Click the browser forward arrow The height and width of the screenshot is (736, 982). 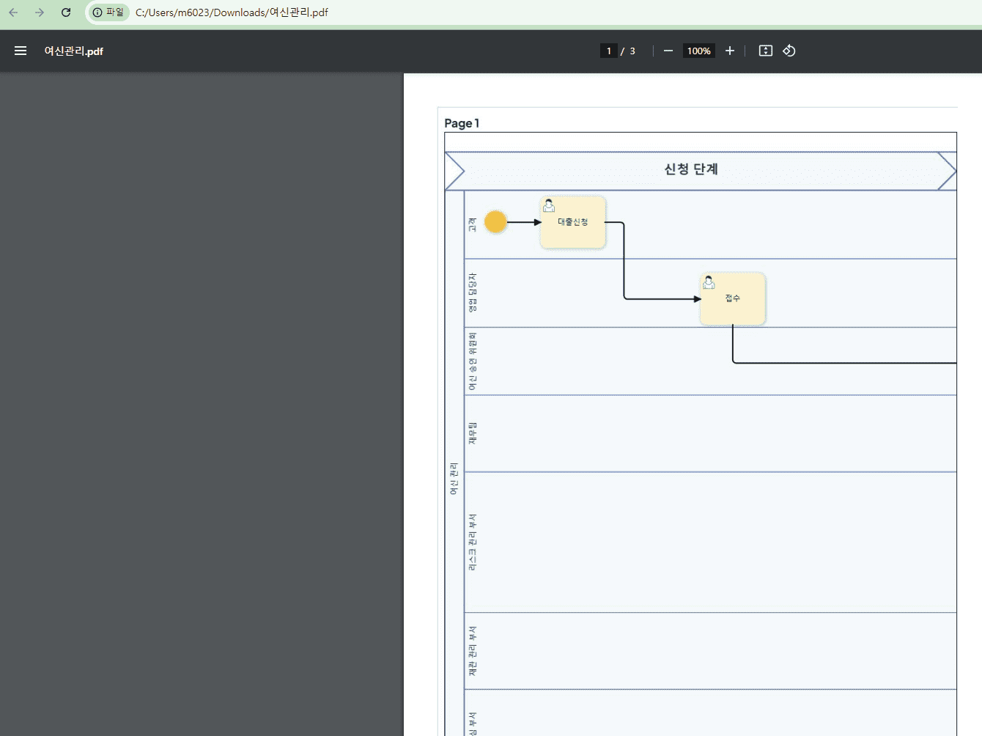coord(40,12)
